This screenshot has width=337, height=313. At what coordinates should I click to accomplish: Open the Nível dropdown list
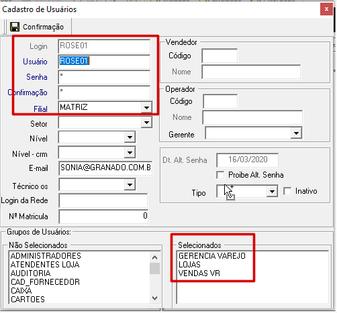click(x=130, y=137)
